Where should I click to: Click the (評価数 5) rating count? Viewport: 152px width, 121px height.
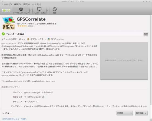[31, 26]
